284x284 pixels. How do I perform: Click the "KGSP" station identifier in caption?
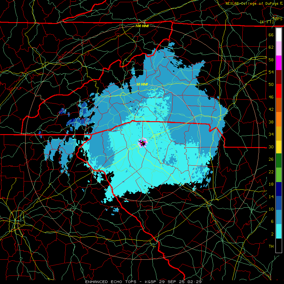pyautogui.click(x=151, y=282)
